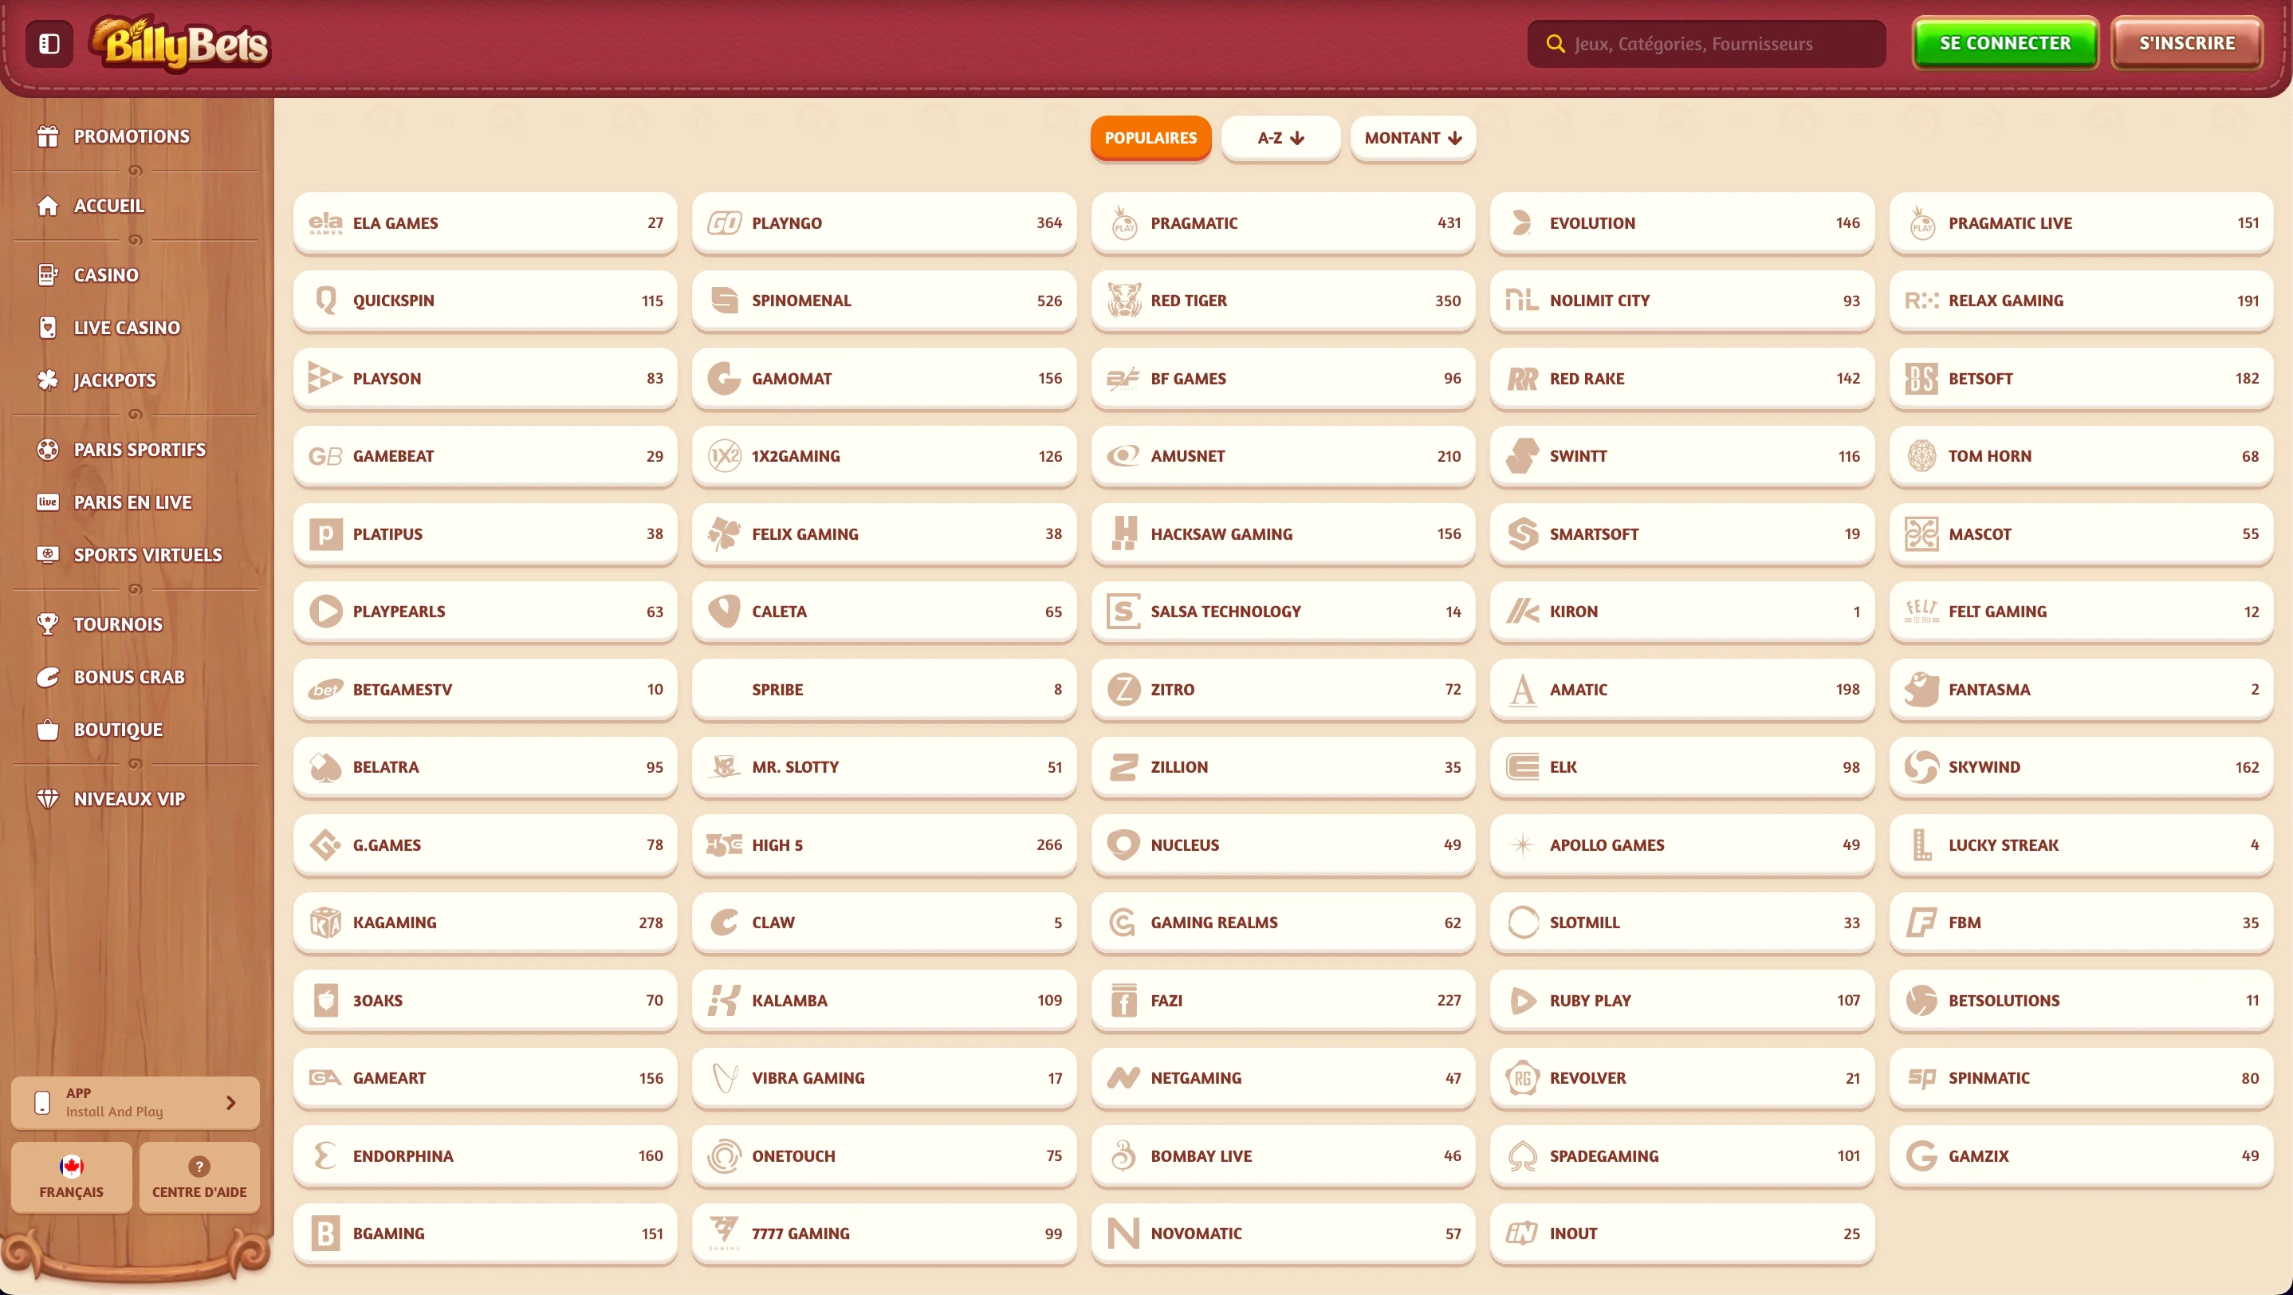
Task: Click the Live Casino card icon
Action: pyautogui.click(x=47, y=328)
